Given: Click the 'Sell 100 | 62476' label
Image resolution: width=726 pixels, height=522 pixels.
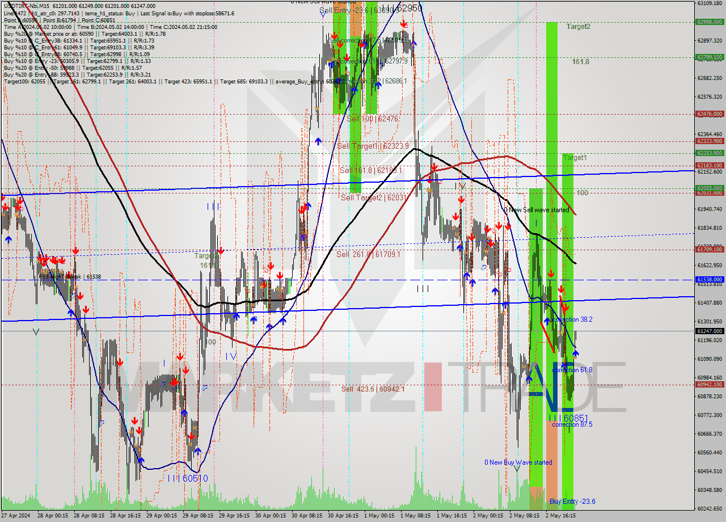Looking at the screenshot, I should (x=373, y=119).
